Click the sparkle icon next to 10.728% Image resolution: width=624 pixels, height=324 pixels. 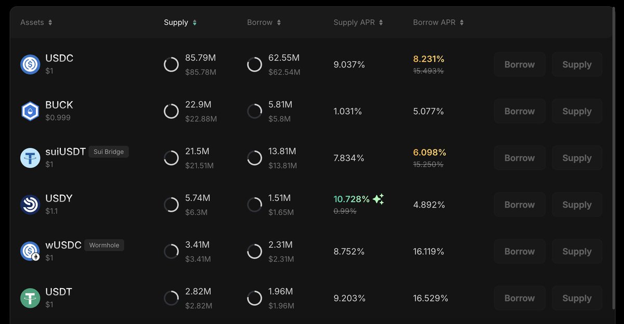[378, 199]
